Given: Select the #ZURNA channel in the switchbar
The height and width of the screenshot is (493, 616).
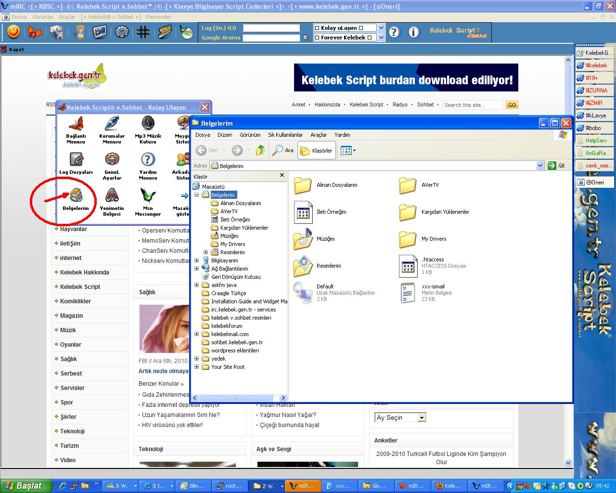Looking at the screenshot, I should [595, 91].
